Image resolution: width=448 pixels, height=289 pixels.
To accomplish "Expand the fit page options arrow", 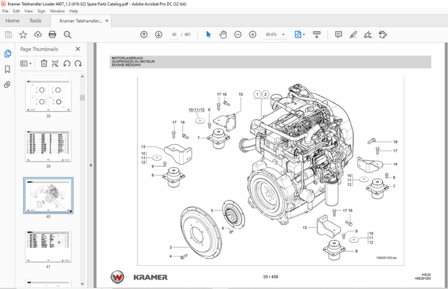I will point(303,35).
